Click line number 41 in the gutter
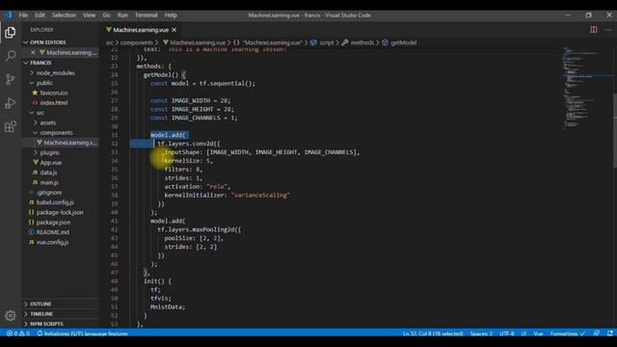This screenshot has width=617, height=347. (x=114, y=221)
